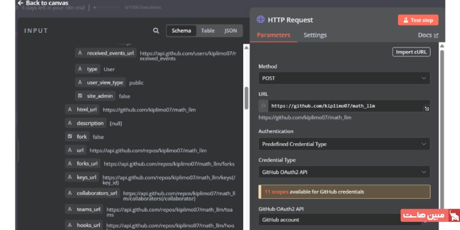
Task: Click the URL preview text below field
Action: [305, 118]
